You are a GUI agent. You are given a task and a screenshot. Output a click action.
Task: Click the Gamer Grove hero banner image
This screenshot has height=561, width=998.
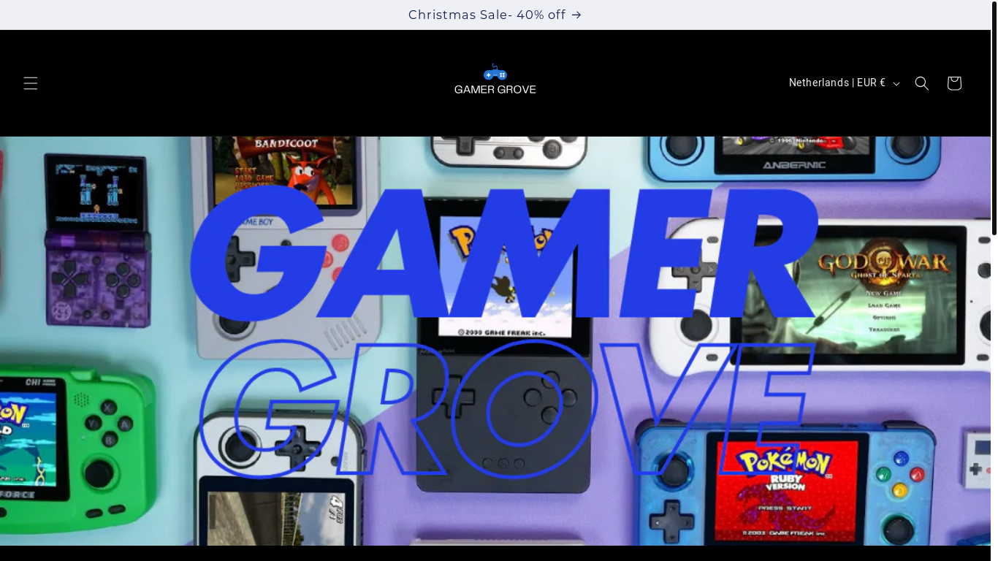(x=495, y=341)
